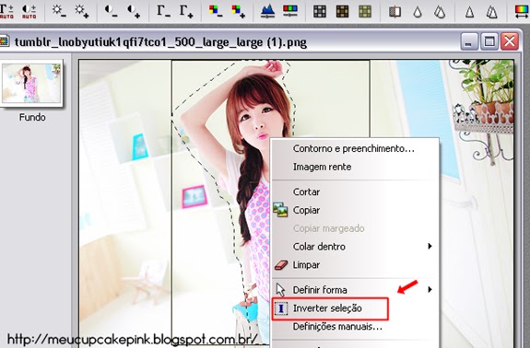
Task: Apply Auto Levels from the toolbar
Action: click(x=6, y=11)
